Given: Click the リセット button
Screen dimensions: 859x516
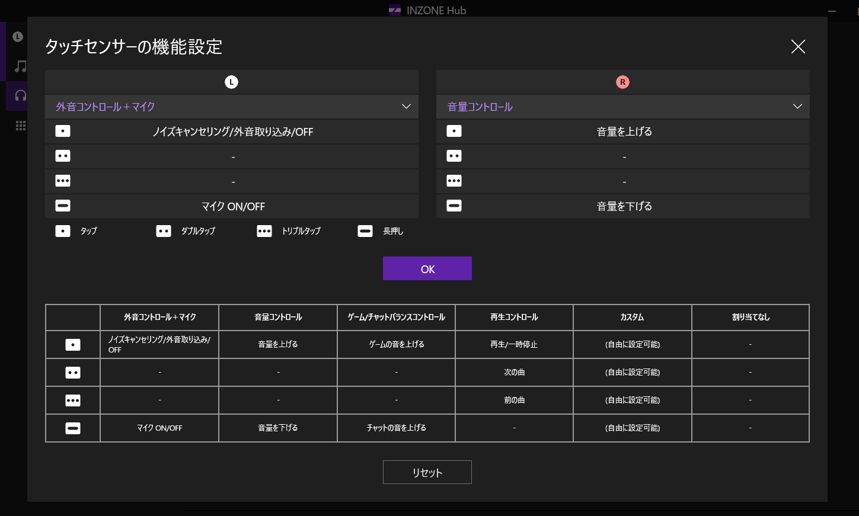Looking at the screenshot, I should [427, 472].
